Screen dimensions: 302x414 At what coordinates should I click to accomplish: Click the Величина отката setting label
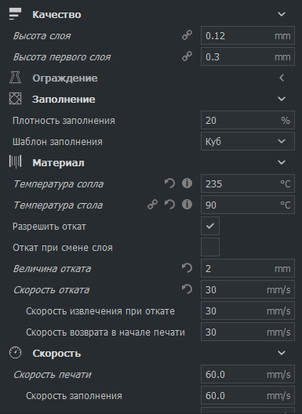pos(52,269)
